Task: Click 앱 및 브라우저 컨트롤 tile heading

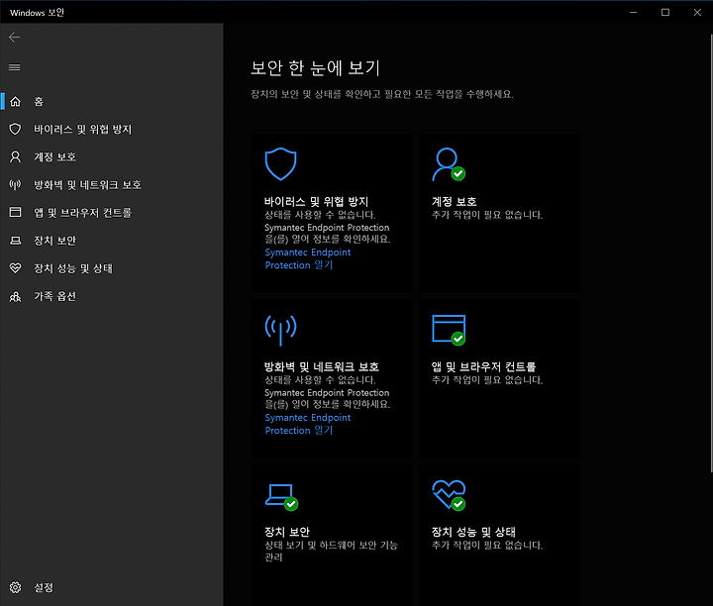Action: (484, 366)
